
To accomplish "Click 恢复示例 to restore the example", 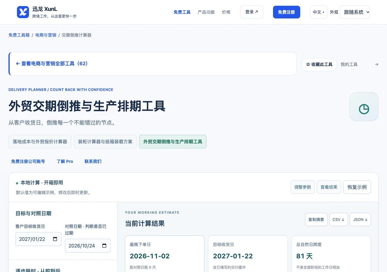I will (x=357, y=187).
